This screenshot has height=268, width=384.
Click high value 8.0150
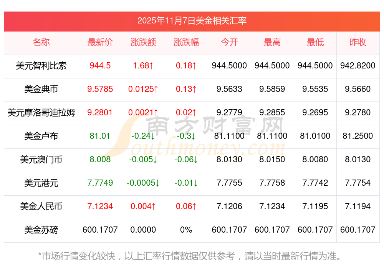272,160
